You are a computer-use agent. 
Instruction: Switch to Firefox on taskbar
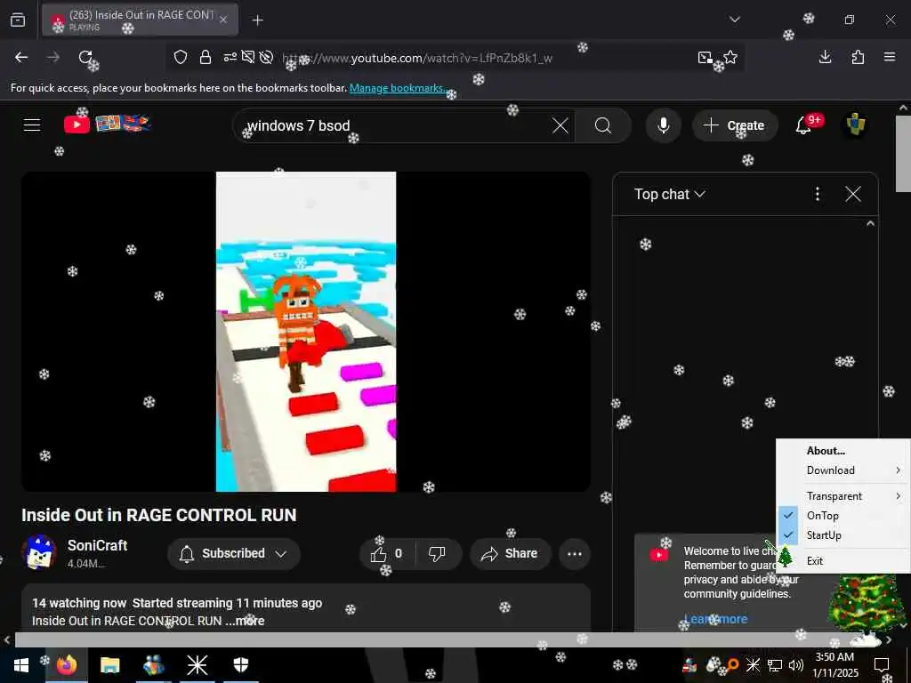(66, 665)
